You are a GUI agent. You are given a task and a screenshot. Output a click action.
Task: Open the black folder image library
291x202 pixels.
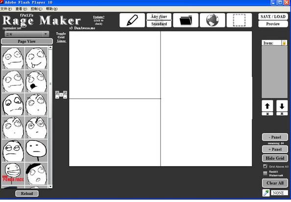click(186, 20)
